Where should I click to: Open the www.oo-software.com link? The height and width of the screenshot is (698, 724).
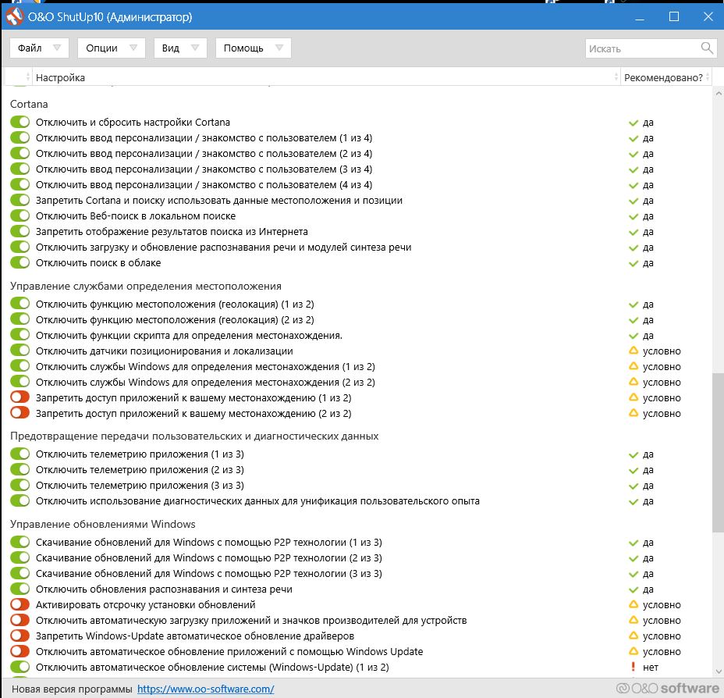205,689
